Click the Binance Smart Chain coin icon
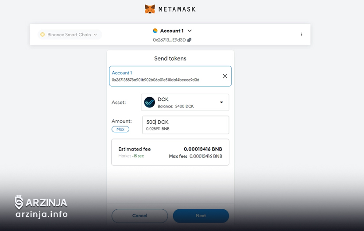Image resolution: width=364 pixels, height=231 pixels. point(43,35)
